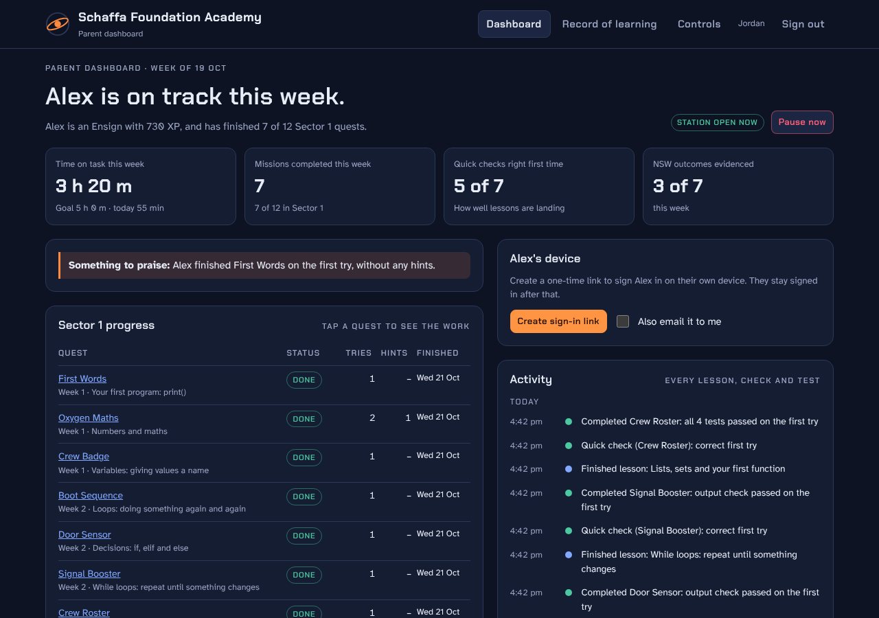Open the Crew Roster quest link
This screenshot has height=618, width=879.
[84, 613]
